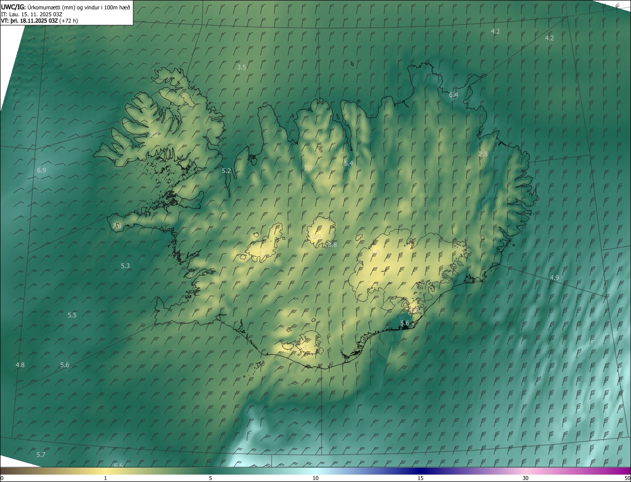Select the 6.9 value label
This screenshot has height=482, width=631.
[41, 170]
